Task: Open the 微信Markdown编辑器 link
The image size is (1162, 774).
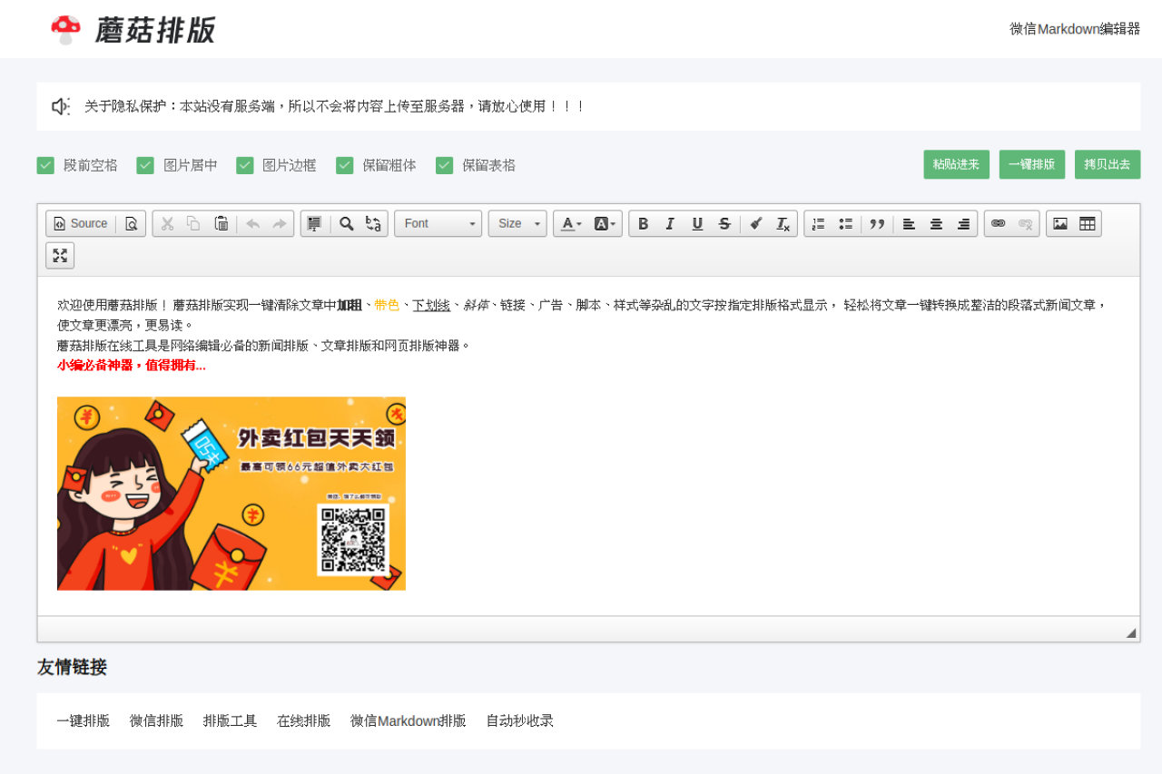Action: [1075, 29]
